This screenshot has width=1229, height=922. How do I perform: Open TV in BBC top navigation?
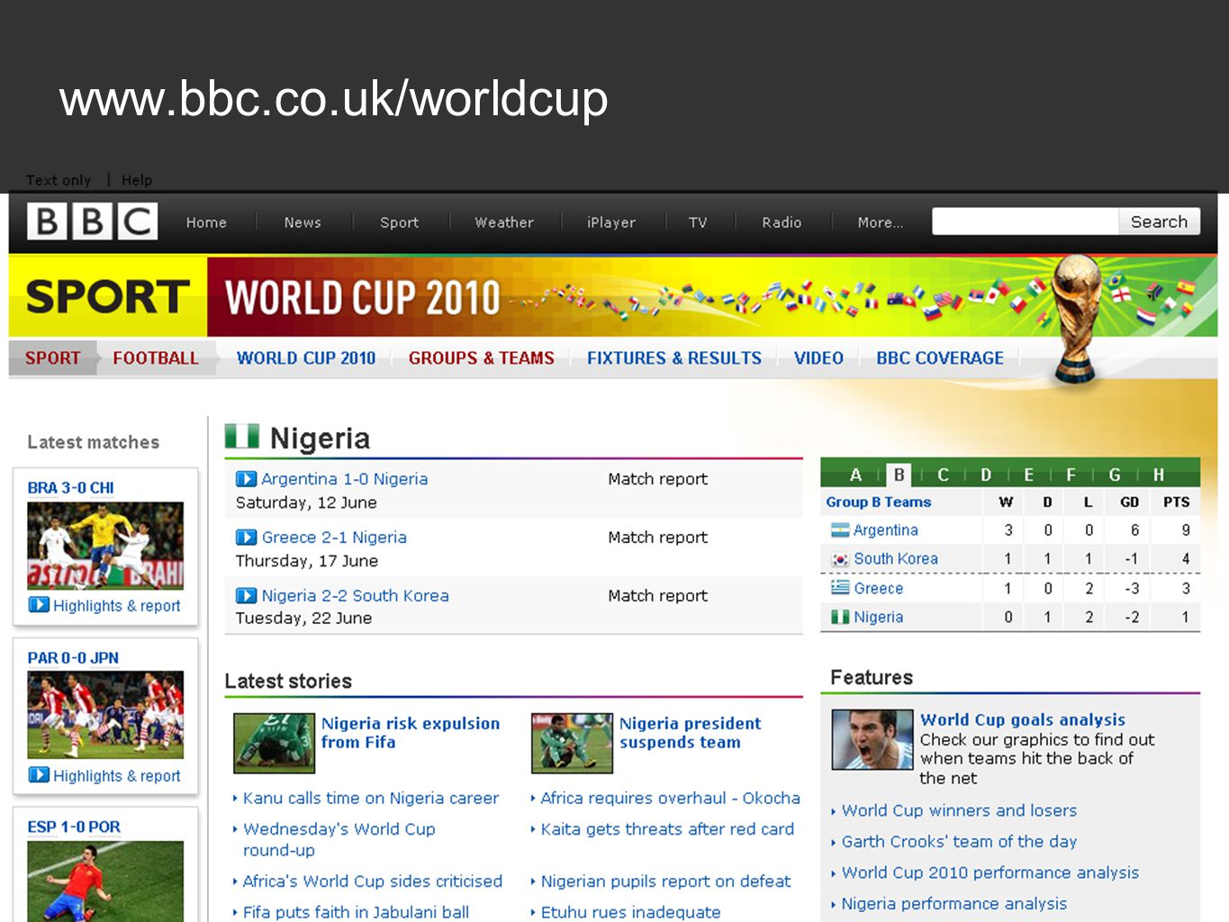click(x=698, y=222)
